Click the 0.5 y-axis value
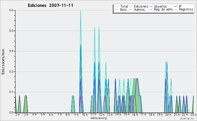The width and height of the screenshot is (197, 121). (x=11, y=31)
